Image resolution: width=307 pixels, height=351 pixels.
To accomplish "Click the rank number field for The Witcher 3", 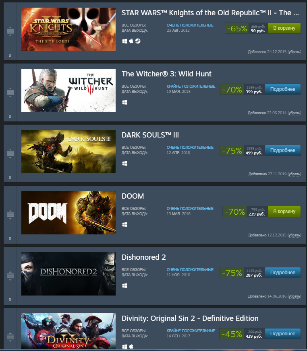I will click(10, 117).
